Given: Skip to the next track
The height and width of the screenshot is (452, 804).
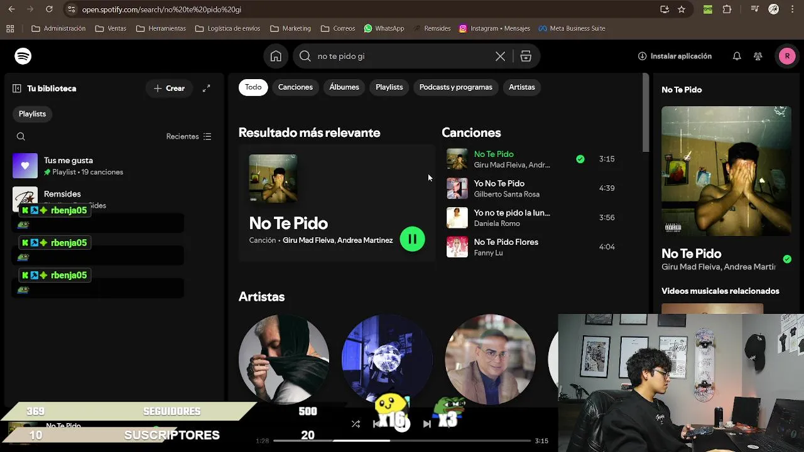Looking at the screenshot, I should [x=427, y=424].
